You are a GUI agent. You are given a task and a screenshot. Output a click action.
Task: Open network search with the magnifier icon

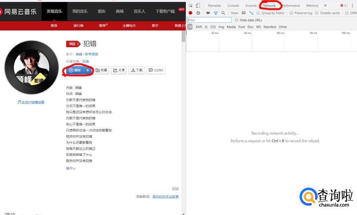[x=223, y=13]
